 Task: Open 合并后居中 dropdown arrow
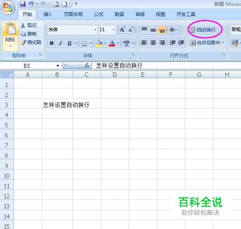(223, 43)
